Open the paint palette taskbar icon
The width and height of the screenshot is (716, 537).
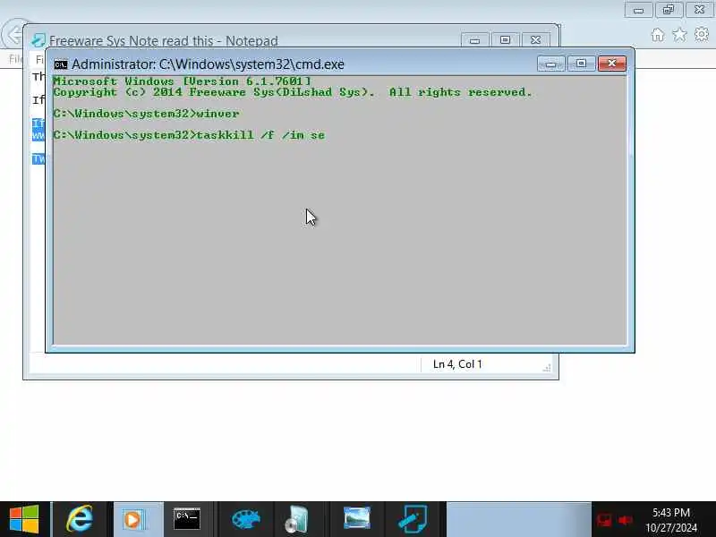click(x=245, y=519)
